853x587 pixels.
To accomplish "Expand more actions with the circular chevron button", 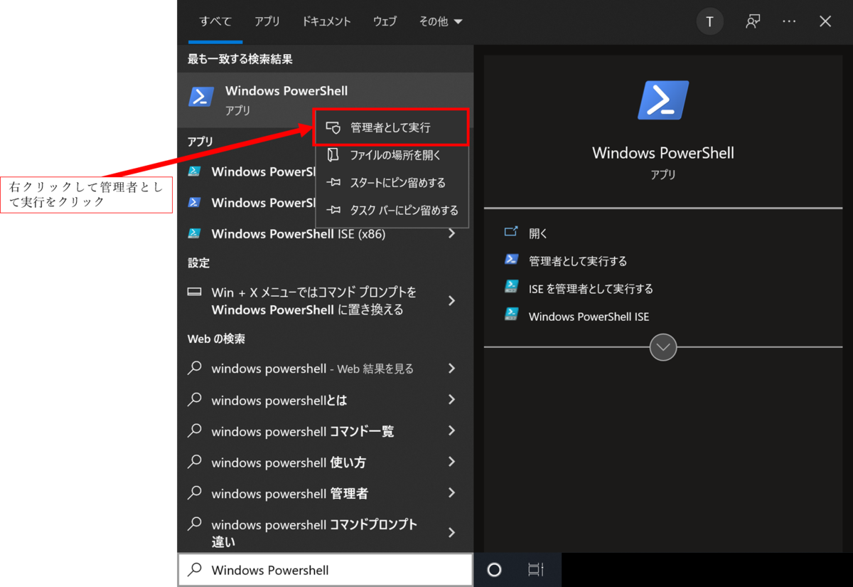I will (x=663, y=347).
